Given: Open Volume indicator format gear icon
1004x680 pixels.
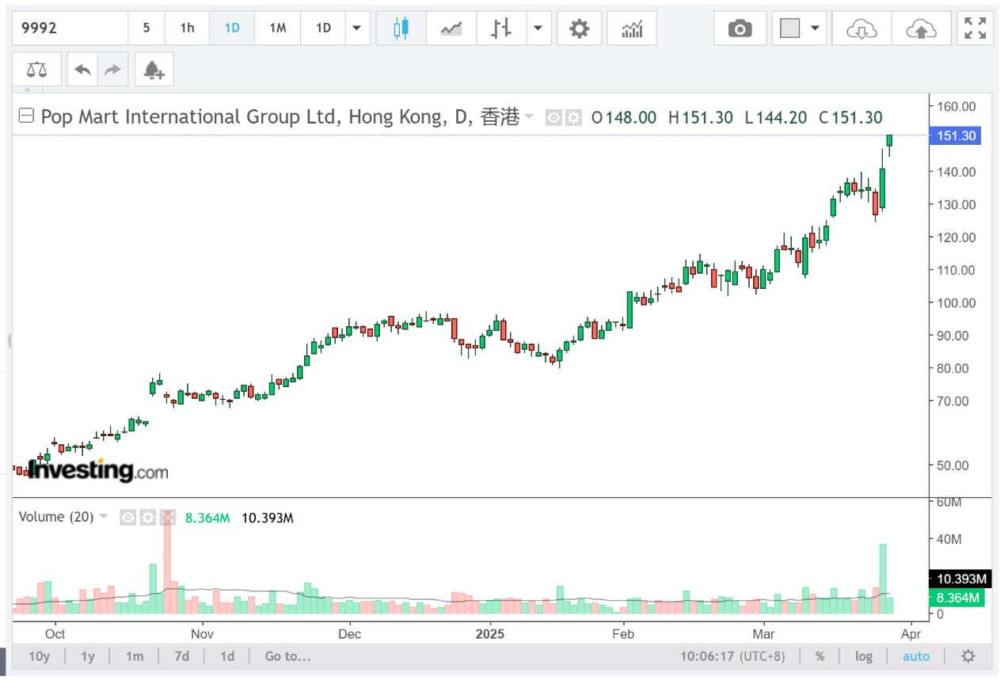Looking at the screenshot, I should pos(148,518).
